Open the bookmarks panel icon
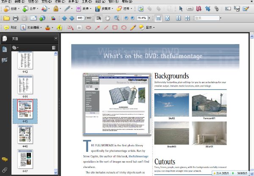The height and width of the screenshot is (176, 254). tap(5, 49)
